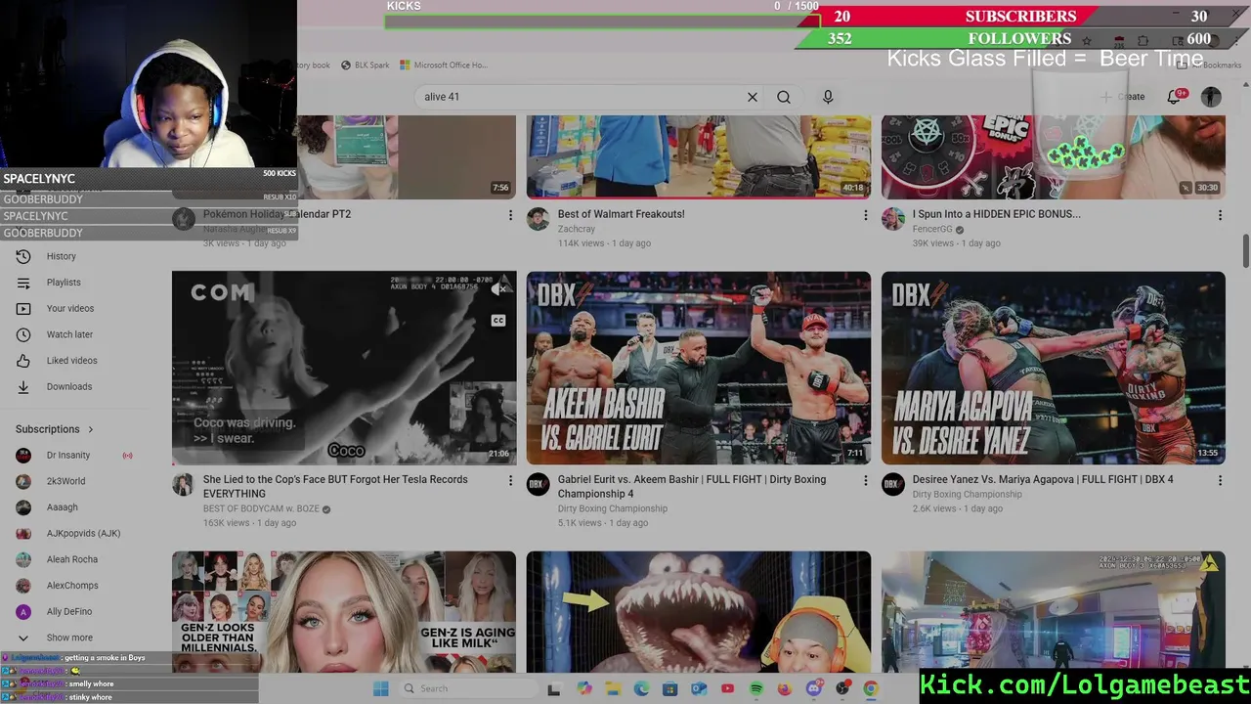Clear the search box with the X

point(753,97)
